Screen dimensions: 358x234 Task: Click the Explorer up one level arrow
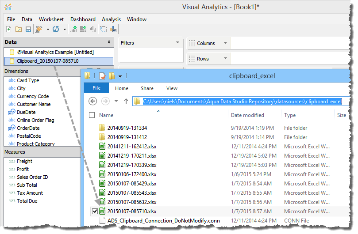point(126,101)
